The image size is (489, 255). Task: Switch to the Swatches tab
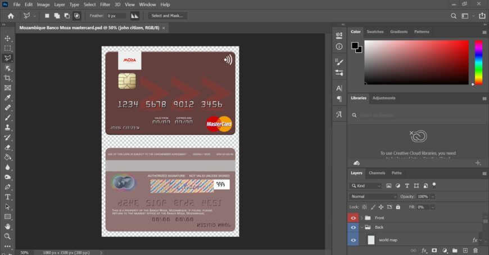[x=375, y=32]
